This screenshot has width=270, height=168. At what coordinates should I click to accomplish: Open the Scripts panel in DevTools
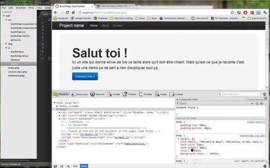[113, 94]
